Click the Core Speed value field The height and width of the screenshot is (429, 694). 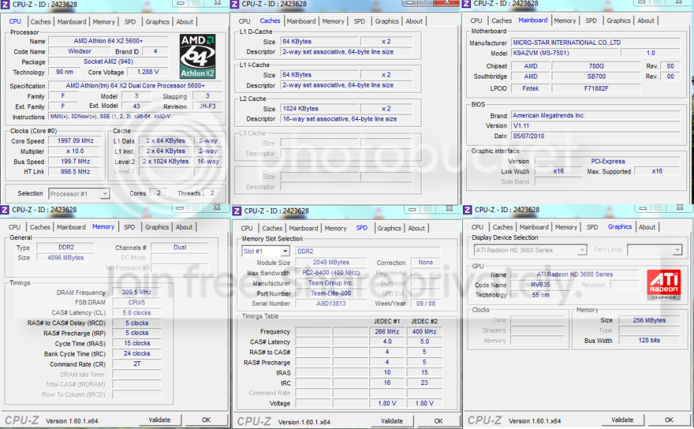coord(75,141)
